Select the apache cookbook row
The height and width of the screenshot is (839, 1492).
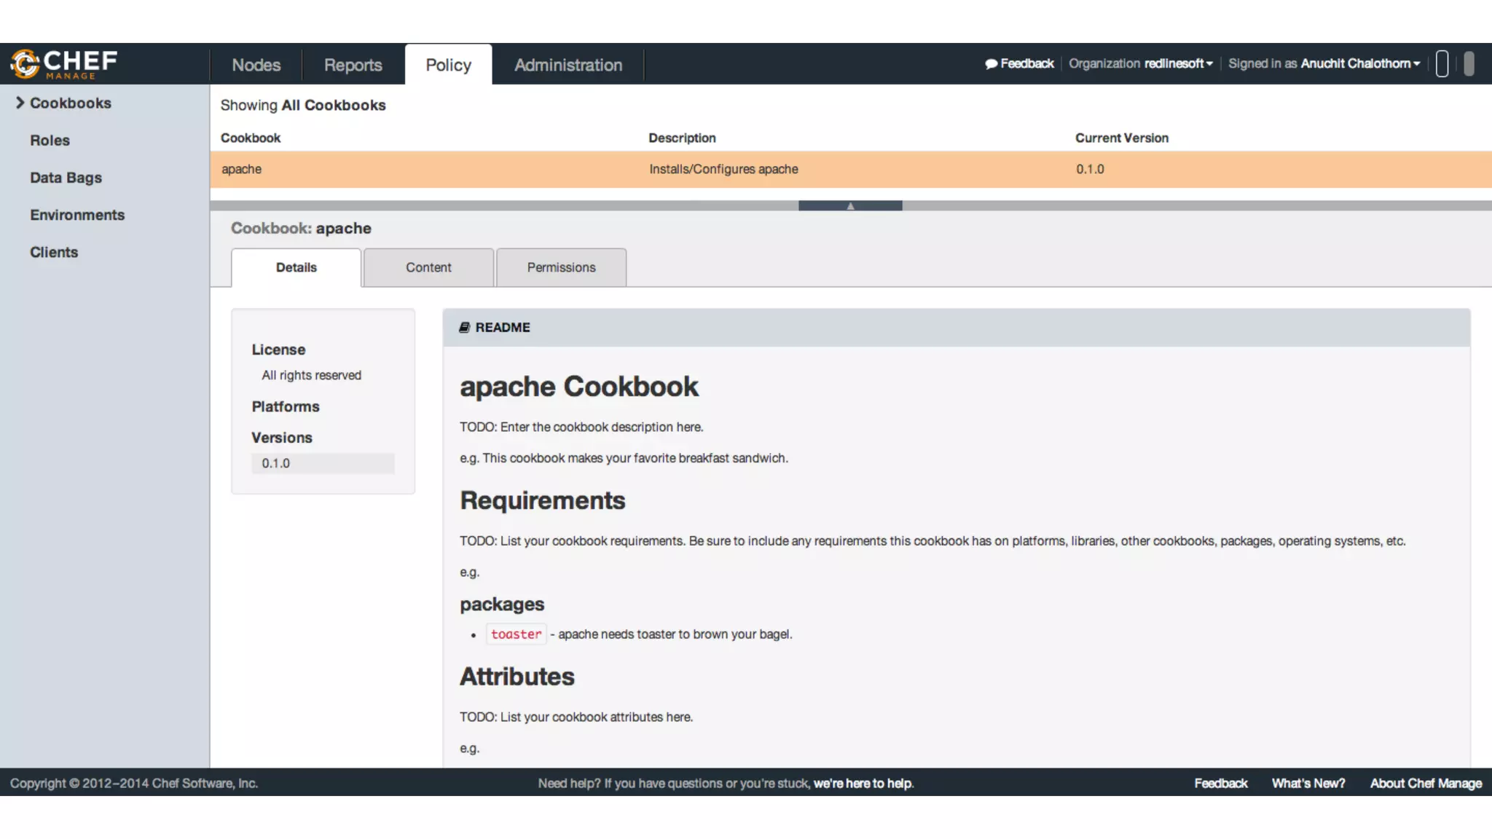tap(242, 169)
